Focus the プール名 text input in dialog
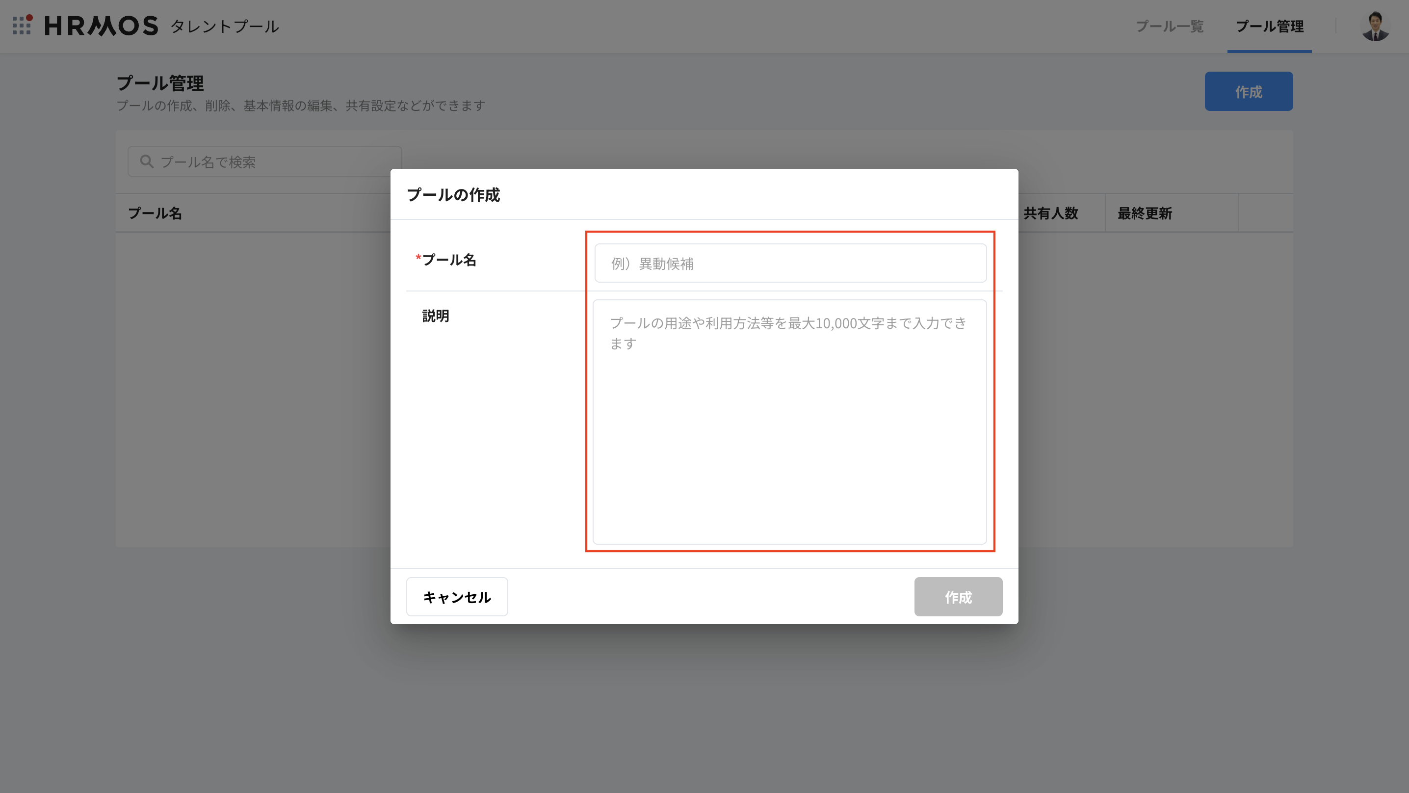The height and width of the screenshot is (793, 1409). click(x=790, y=263)
